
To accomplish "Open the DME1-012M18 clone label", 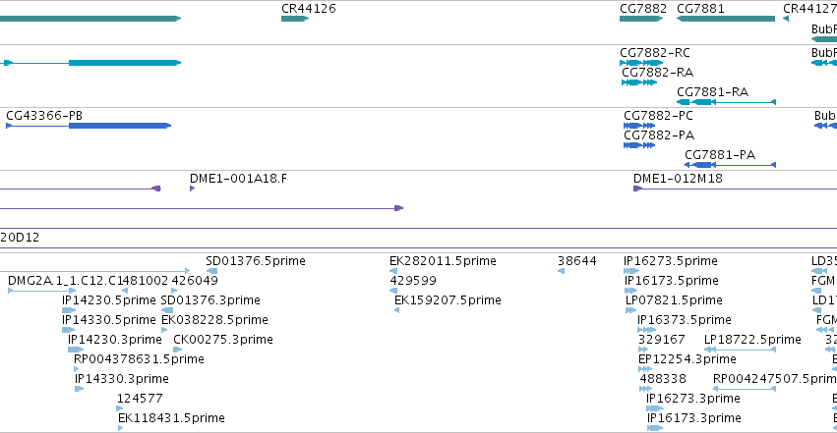I will tap(678, 179).
